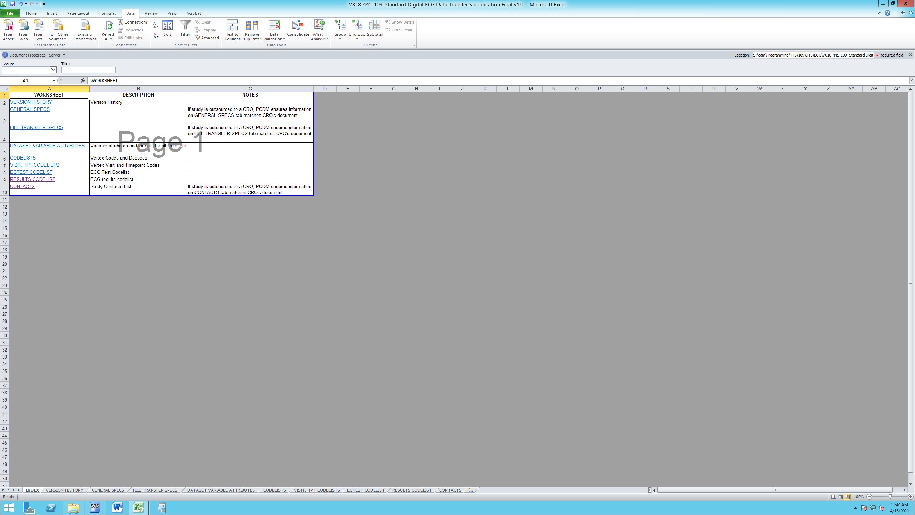Image resolution: width=915 pixels, height=515 pixels.
Task: Click the Subtotal icon
Action: (x=374, y=26)
